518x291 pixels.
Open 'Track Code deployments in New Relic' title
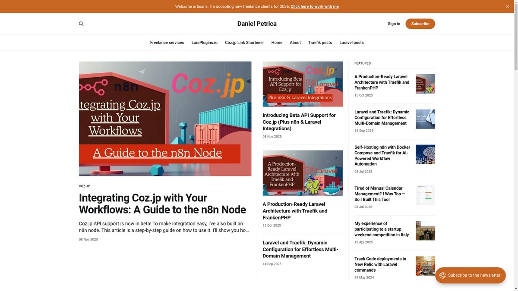point(380,265)
